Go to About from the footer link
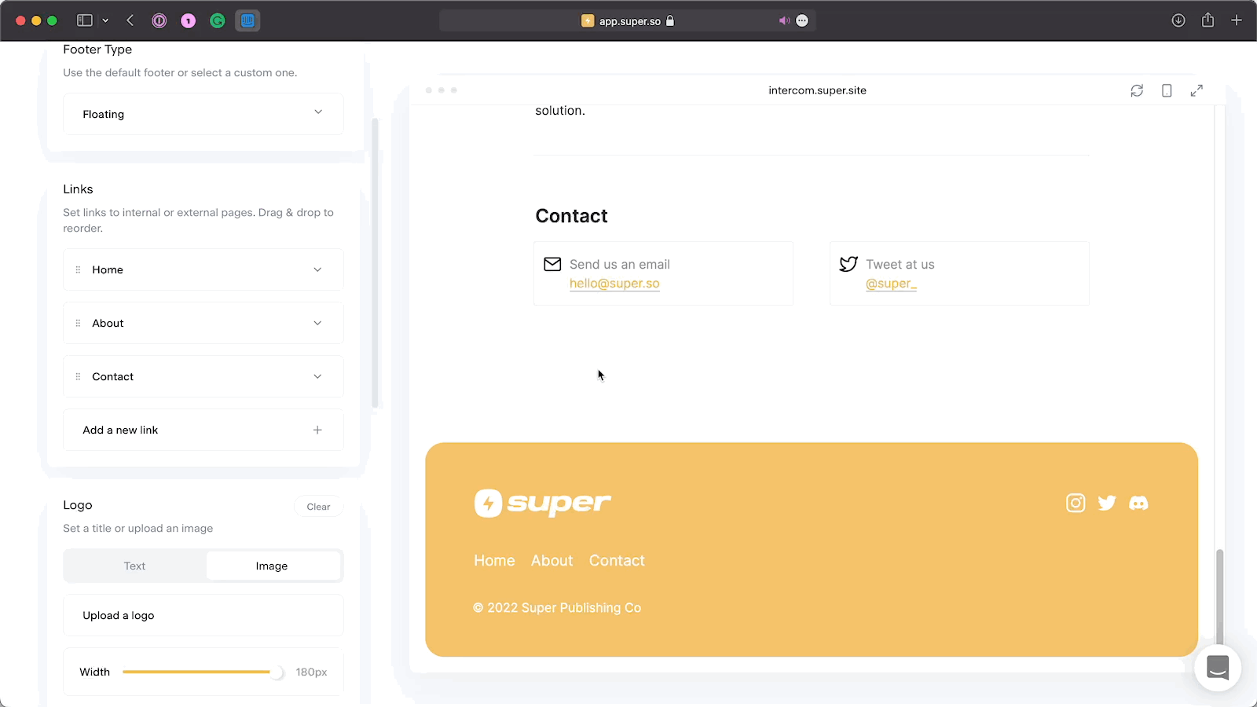Viewport: 1257px width, 707px height. click(x=552, y=560)
